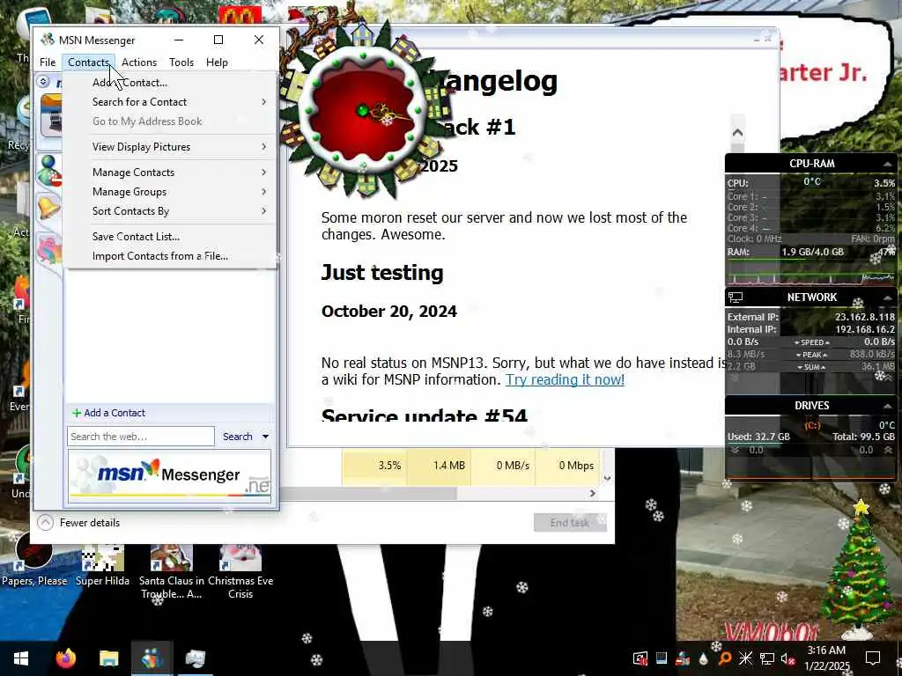Expand Sort Contacts By submenu

(170, 211)
